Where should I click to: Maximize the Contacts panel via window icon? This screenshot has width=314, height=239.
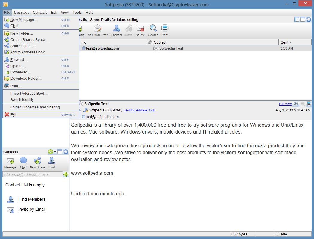[x=60, y=152]
